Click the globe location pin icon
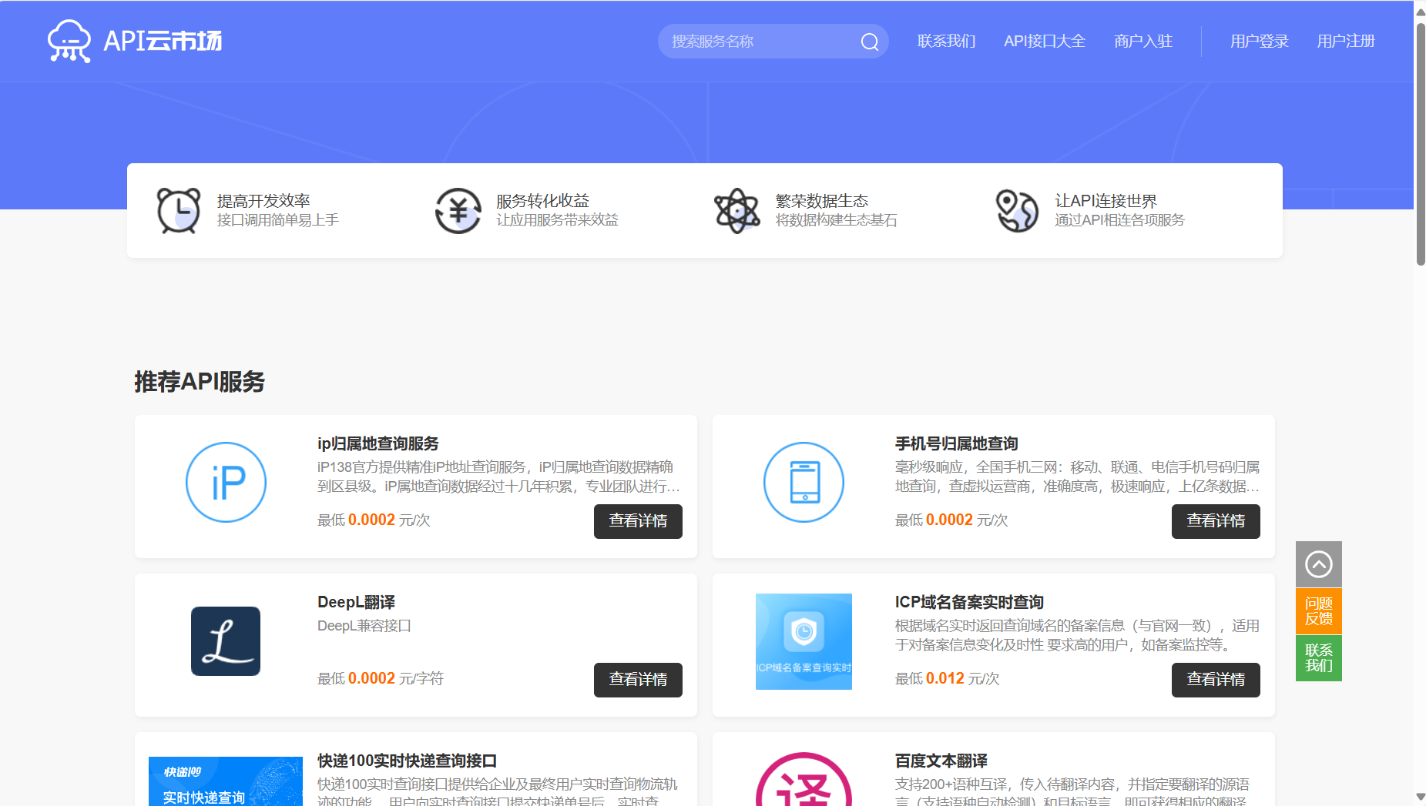The image size is (1426, 806). [1017, 210]
